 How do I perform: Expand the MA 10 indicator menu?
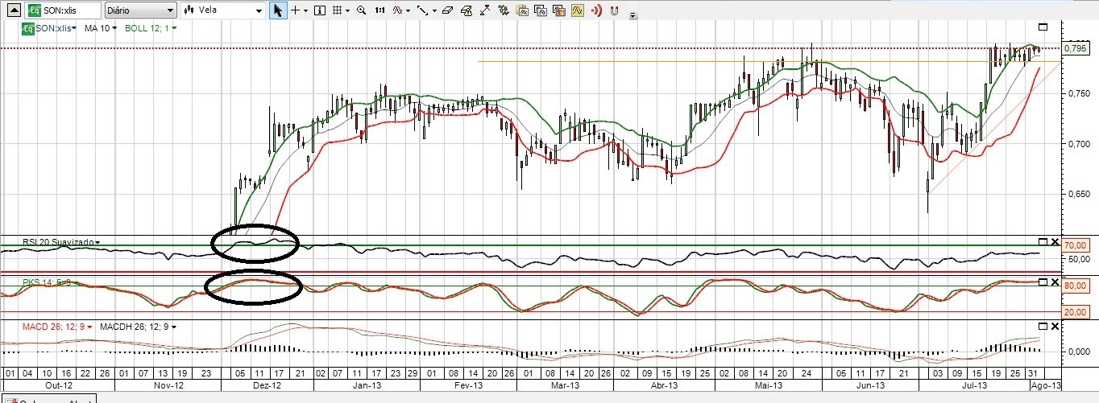(101, 28)
